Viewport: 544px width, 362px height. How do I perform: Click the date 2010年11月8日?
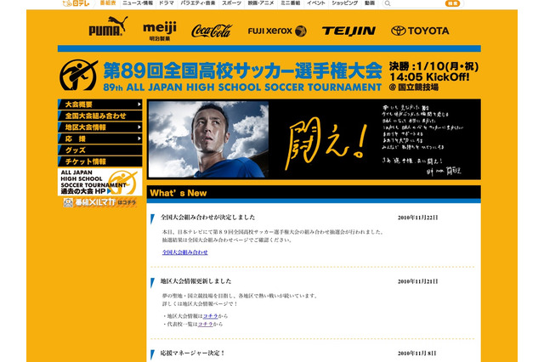coord(417,354)
